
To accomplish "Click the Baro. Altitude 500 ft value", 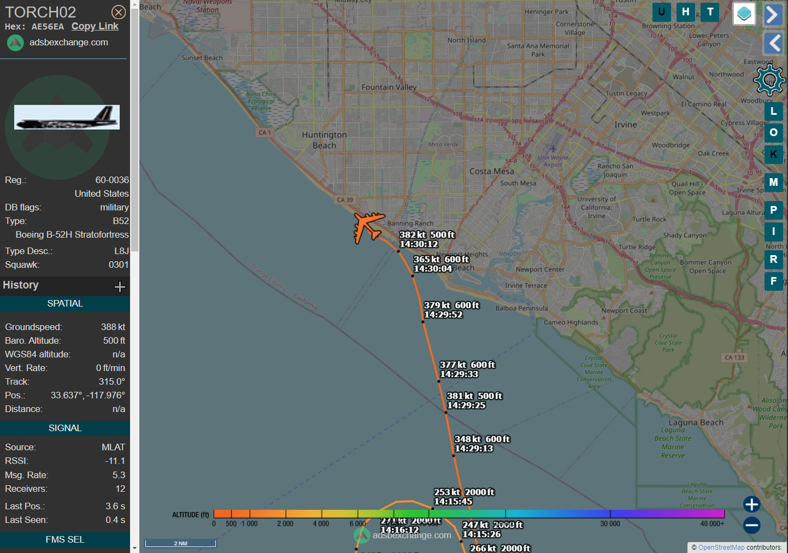I will coord(114,340).
